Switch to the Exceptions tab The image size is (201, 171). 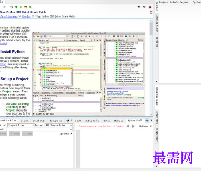coord(56,121)
